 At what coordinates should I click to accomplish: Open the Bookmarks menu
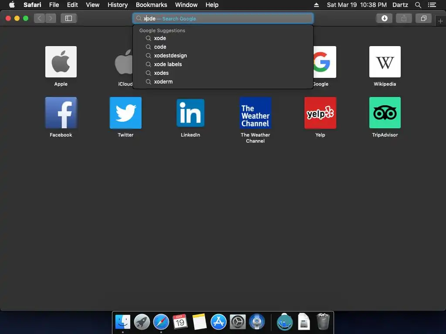point(151,5)
